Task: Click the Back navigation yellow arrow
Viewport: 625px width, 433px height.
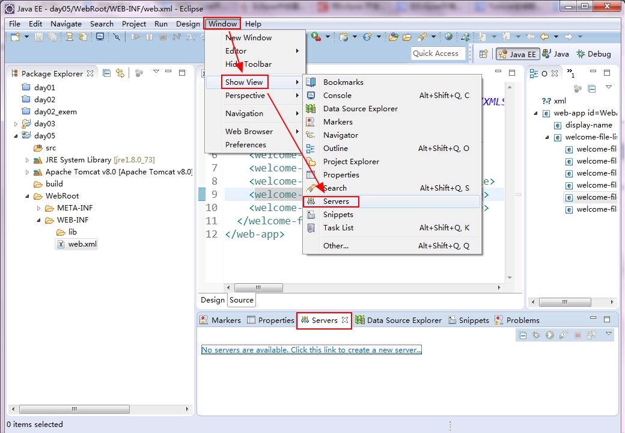Action: point(544,37)
